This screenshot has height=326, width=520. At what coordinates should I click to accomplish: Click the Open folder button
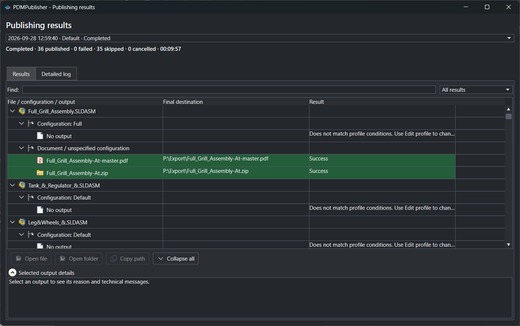79,258
